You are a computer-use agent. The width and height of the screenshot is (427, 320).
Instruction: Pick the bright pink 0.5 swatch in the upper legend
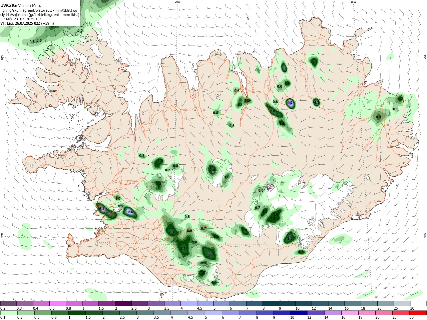click(57, 304)
